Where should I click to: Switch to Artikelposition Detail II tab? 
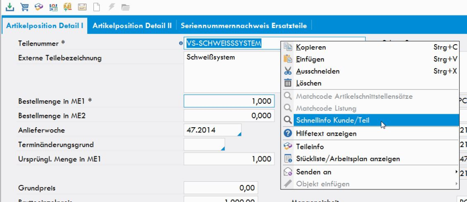[132, 25]
